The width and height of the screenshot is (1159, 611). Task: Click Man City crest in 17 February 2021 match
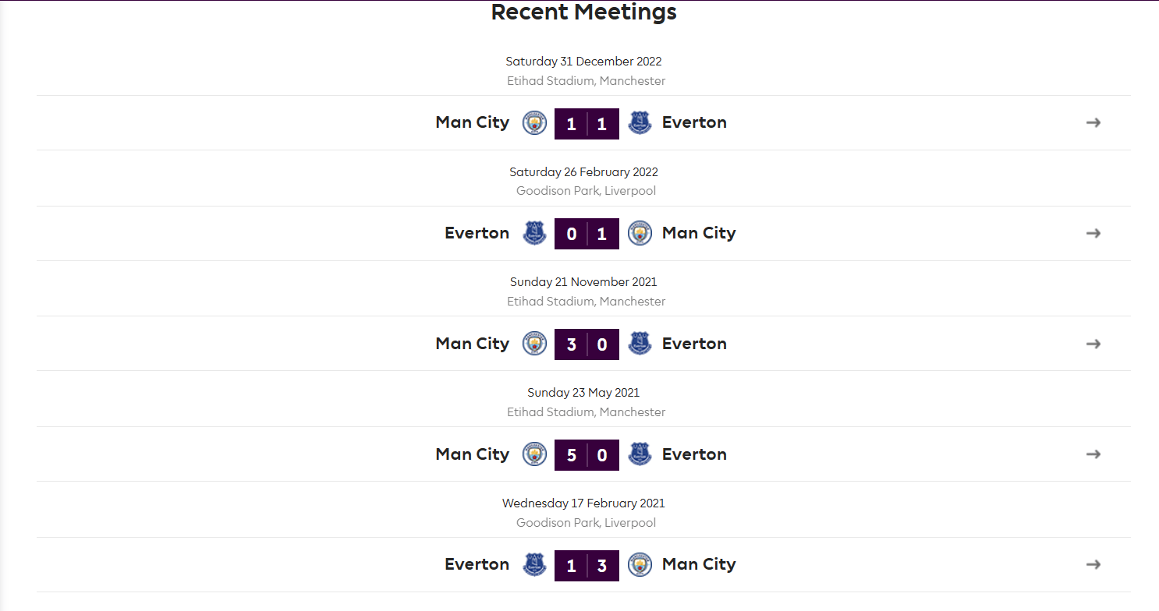[x=640, y=564]
